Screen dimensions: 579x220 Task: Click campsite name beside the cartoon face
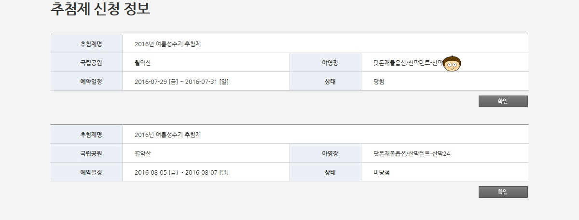click(408, 63)
